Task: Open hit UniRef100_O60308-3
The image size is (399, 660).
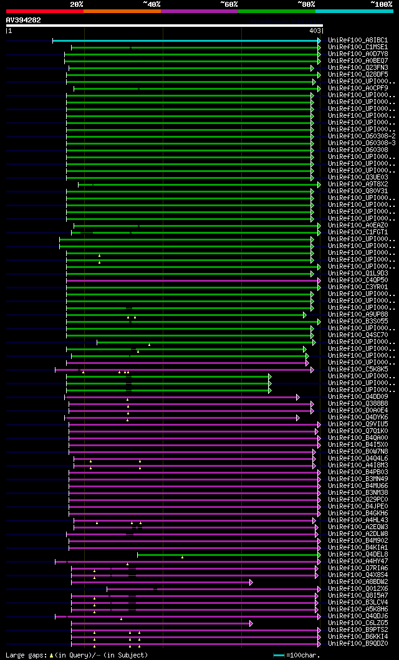Action: coord(362,143)
